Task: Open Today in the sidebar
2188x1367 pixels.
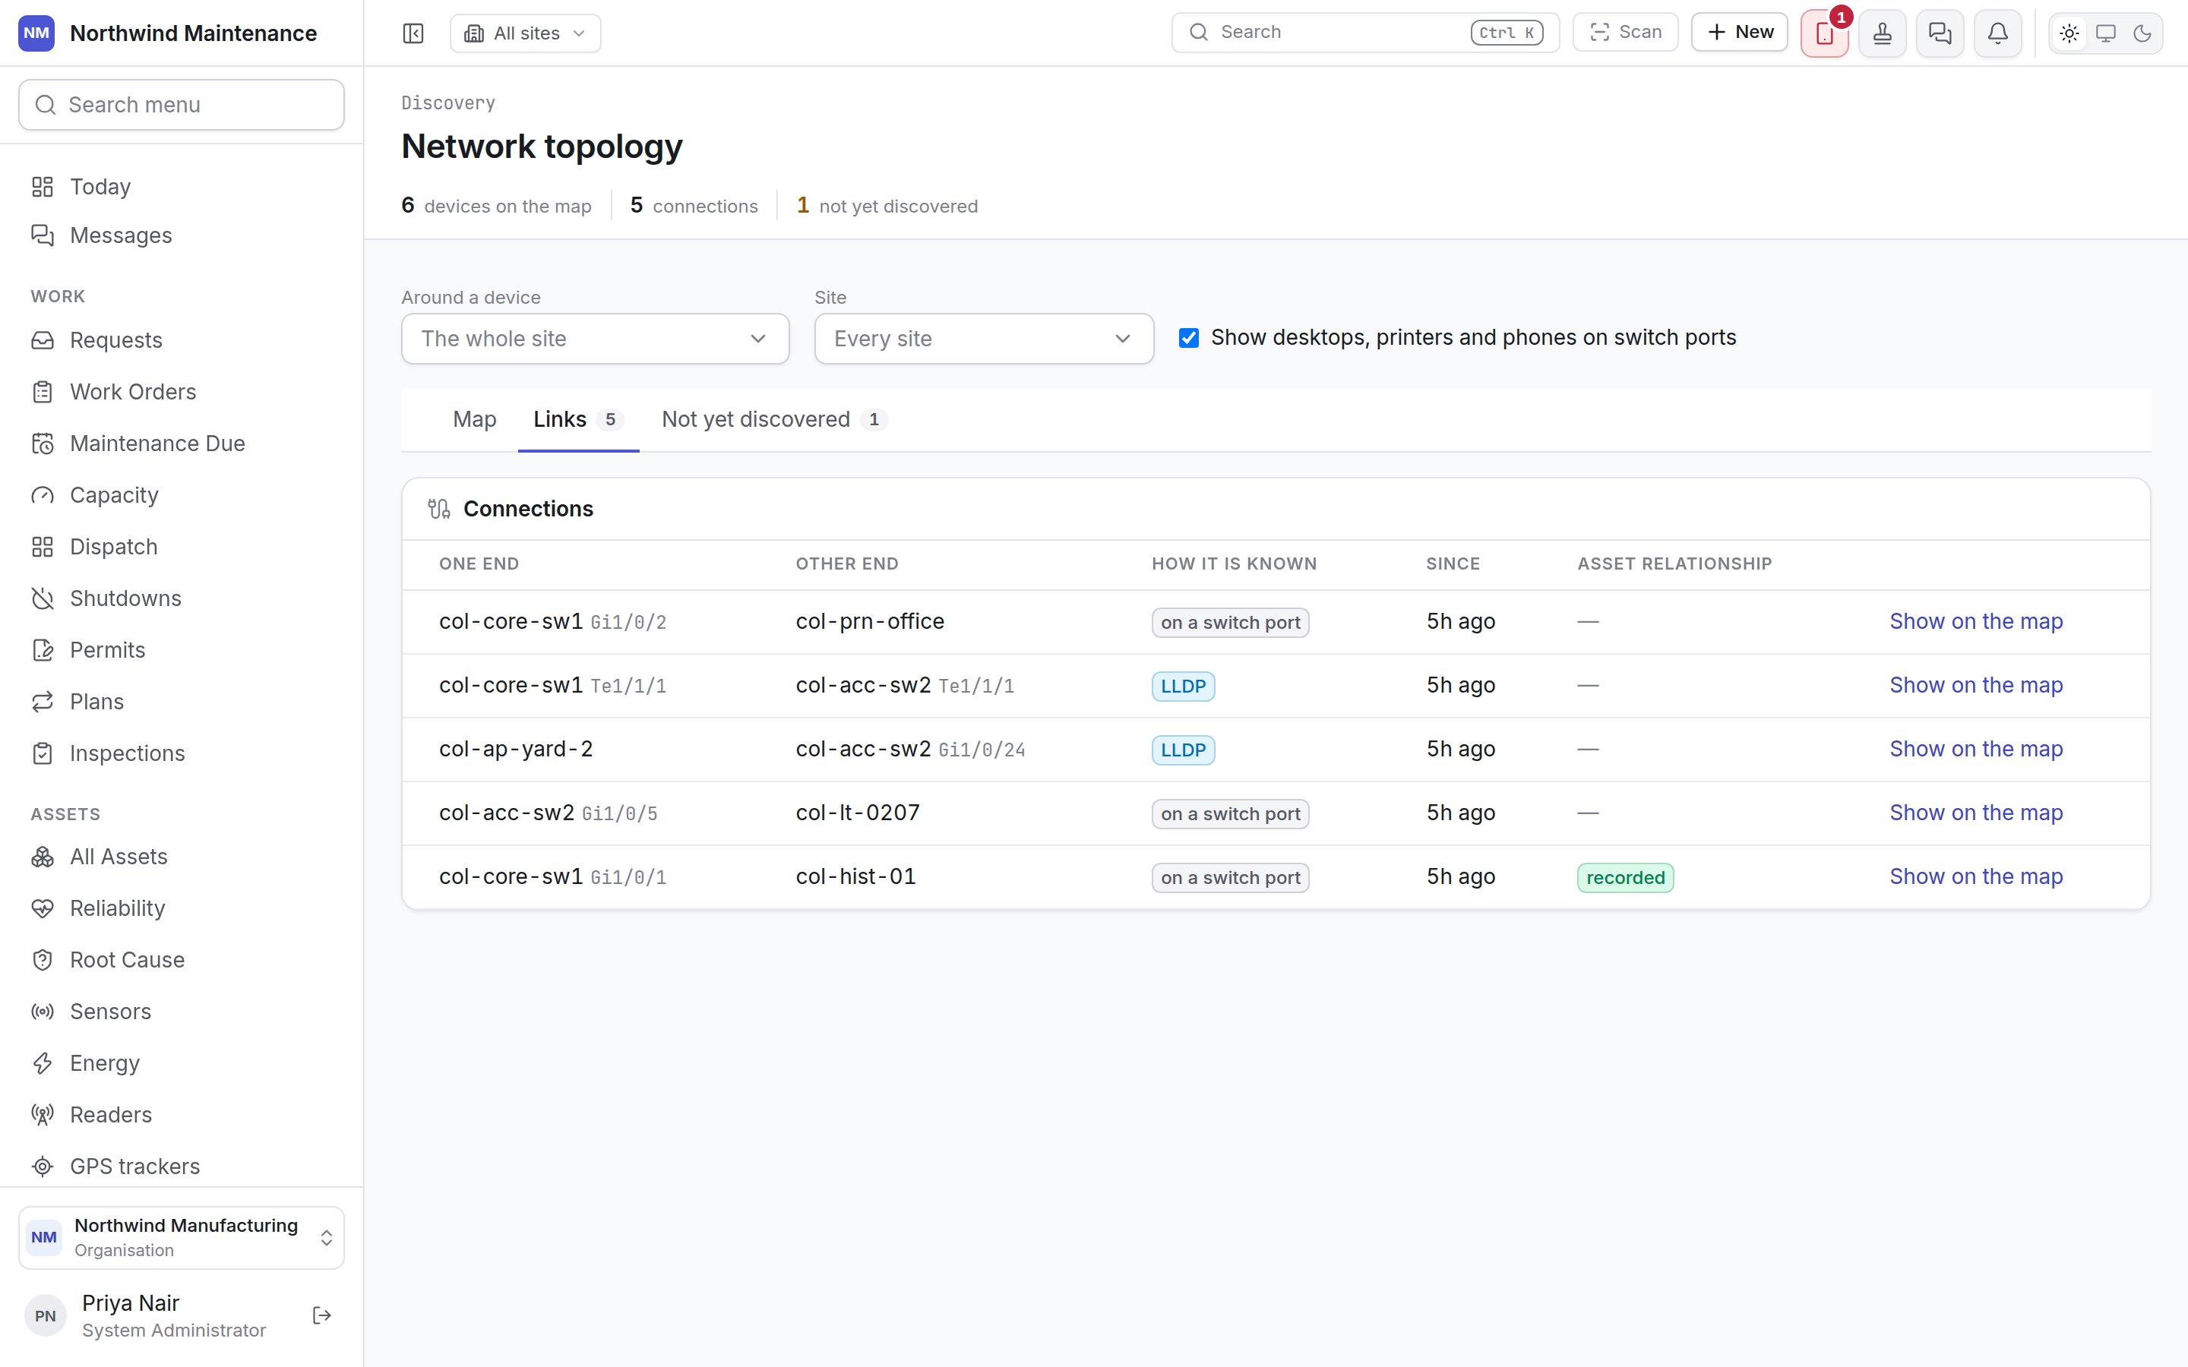Action: tap(182, 186)
